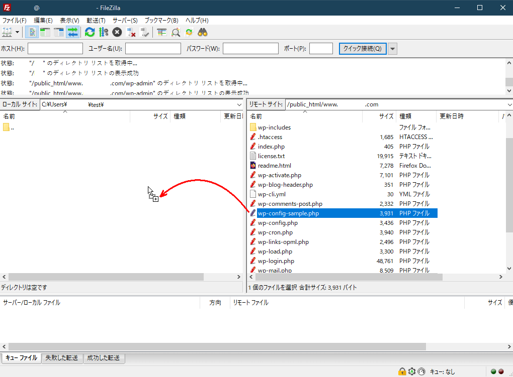Open the 編集(E) menu

click(x=43, y=20)
